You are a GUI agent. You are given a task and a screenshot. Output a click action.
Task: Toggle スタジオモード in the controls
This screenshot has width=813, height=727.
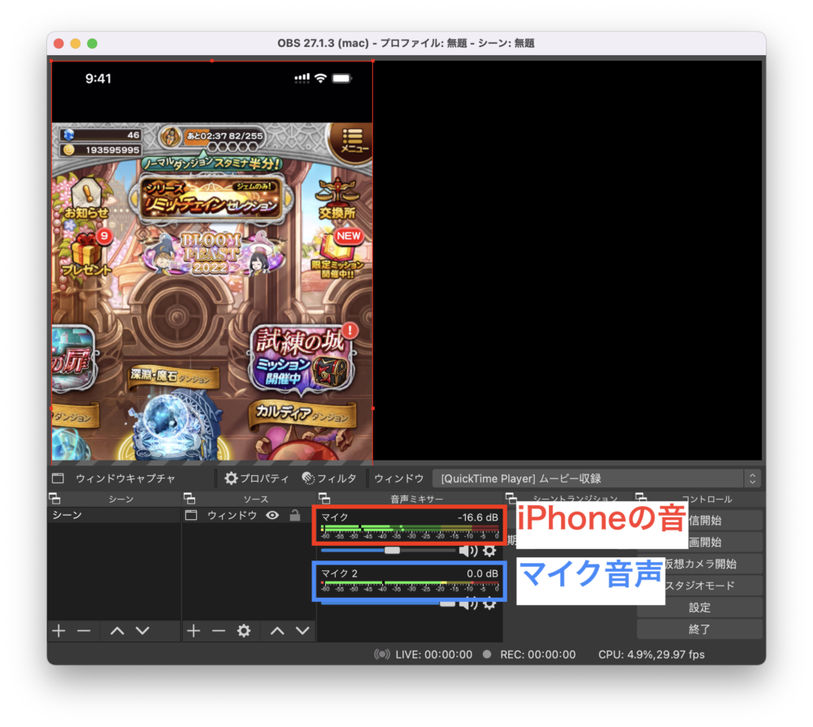700,586
